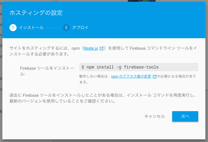Switch to the インストール step label

31,28
